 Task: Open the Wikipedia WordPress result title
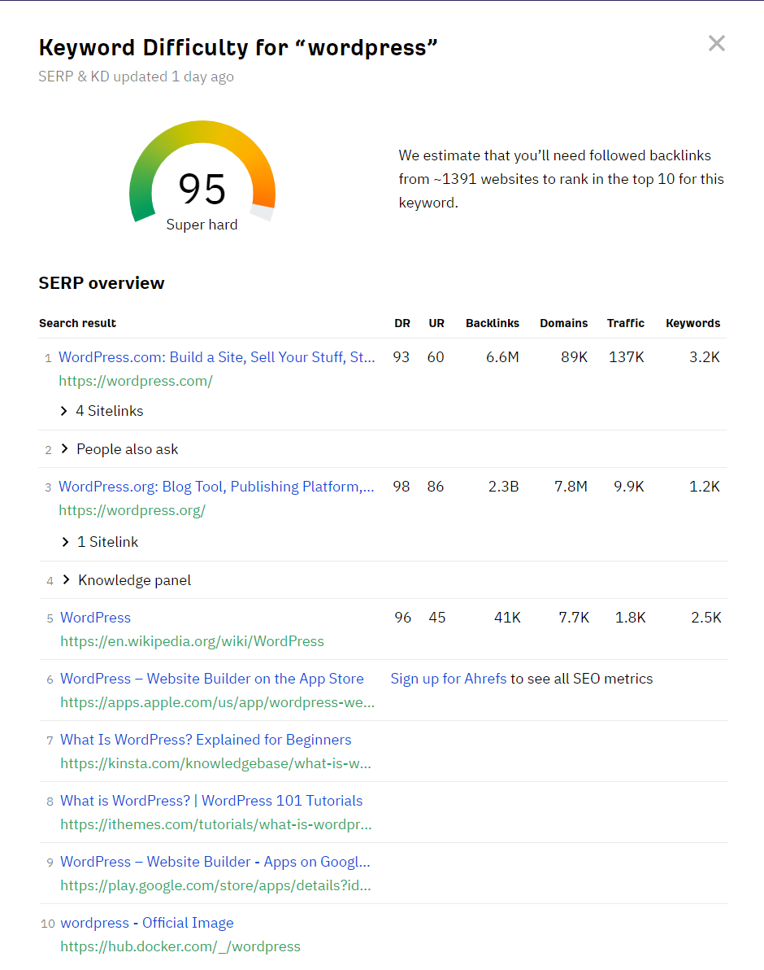(95, 618)
